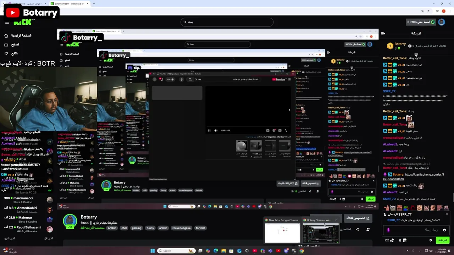Select the 'fortniet' stream tag
454x255 pixels.
click(x=200, y=228)
